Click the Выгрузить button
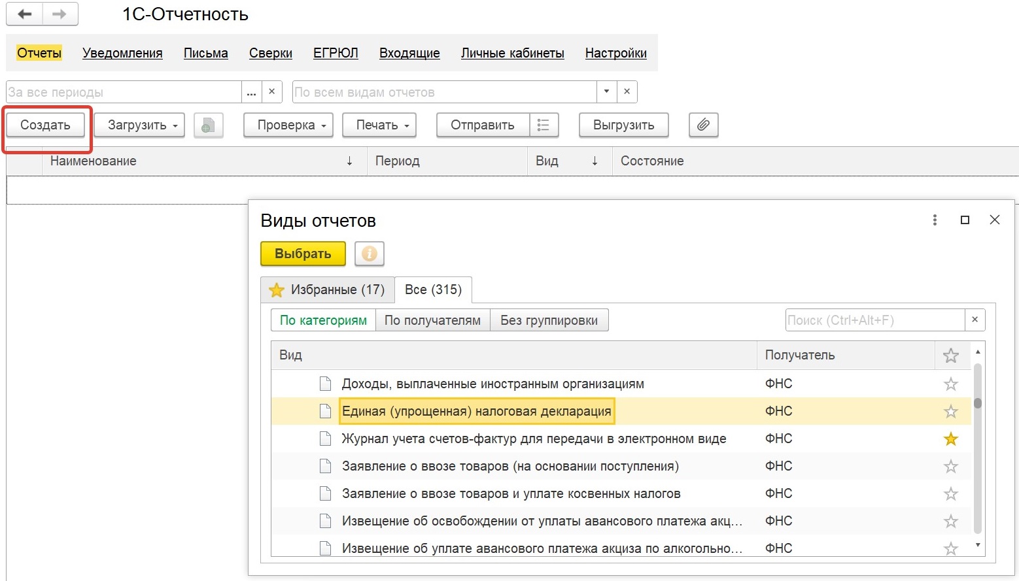The height and width of the screenshot is (581, 1019). (624, 125)
